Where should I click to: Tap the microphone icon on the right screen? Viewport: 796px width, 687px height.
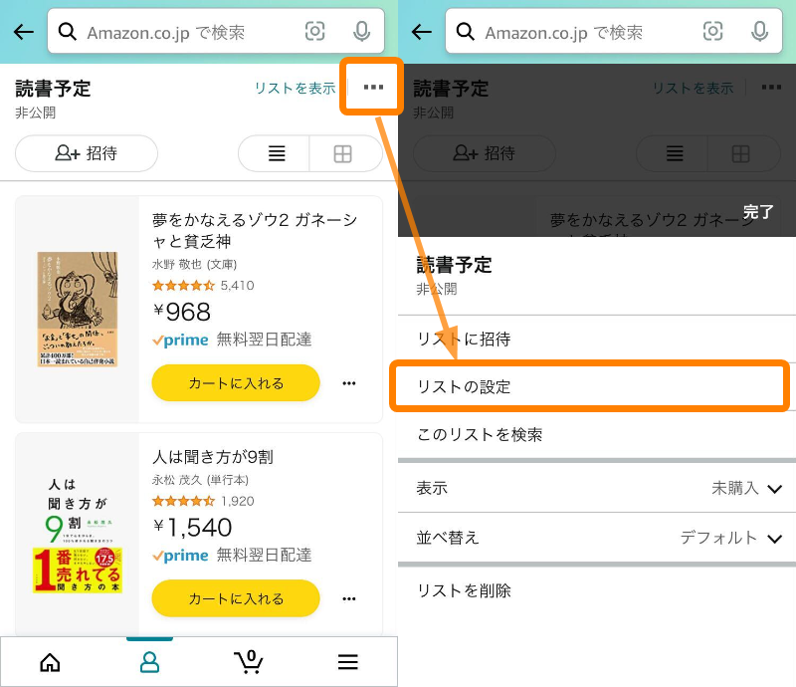tap(759, 32)
